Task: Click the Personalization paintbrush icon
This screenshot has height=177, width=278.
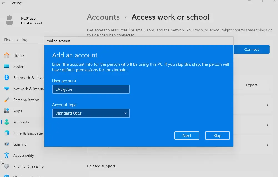Action: pos(7,100)
